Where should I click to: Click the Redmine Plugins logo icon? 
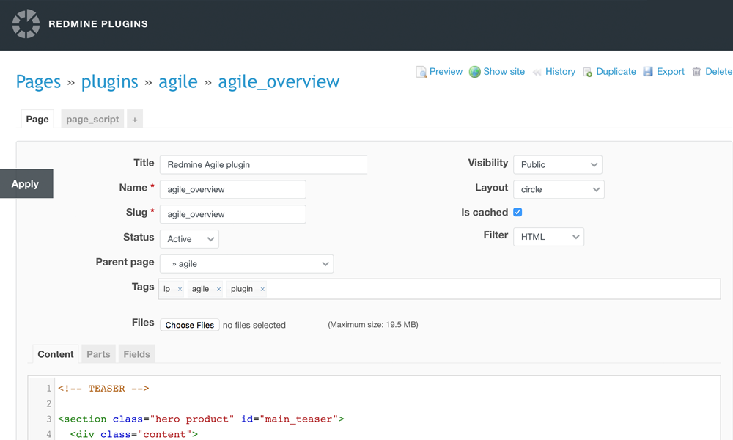26,23
